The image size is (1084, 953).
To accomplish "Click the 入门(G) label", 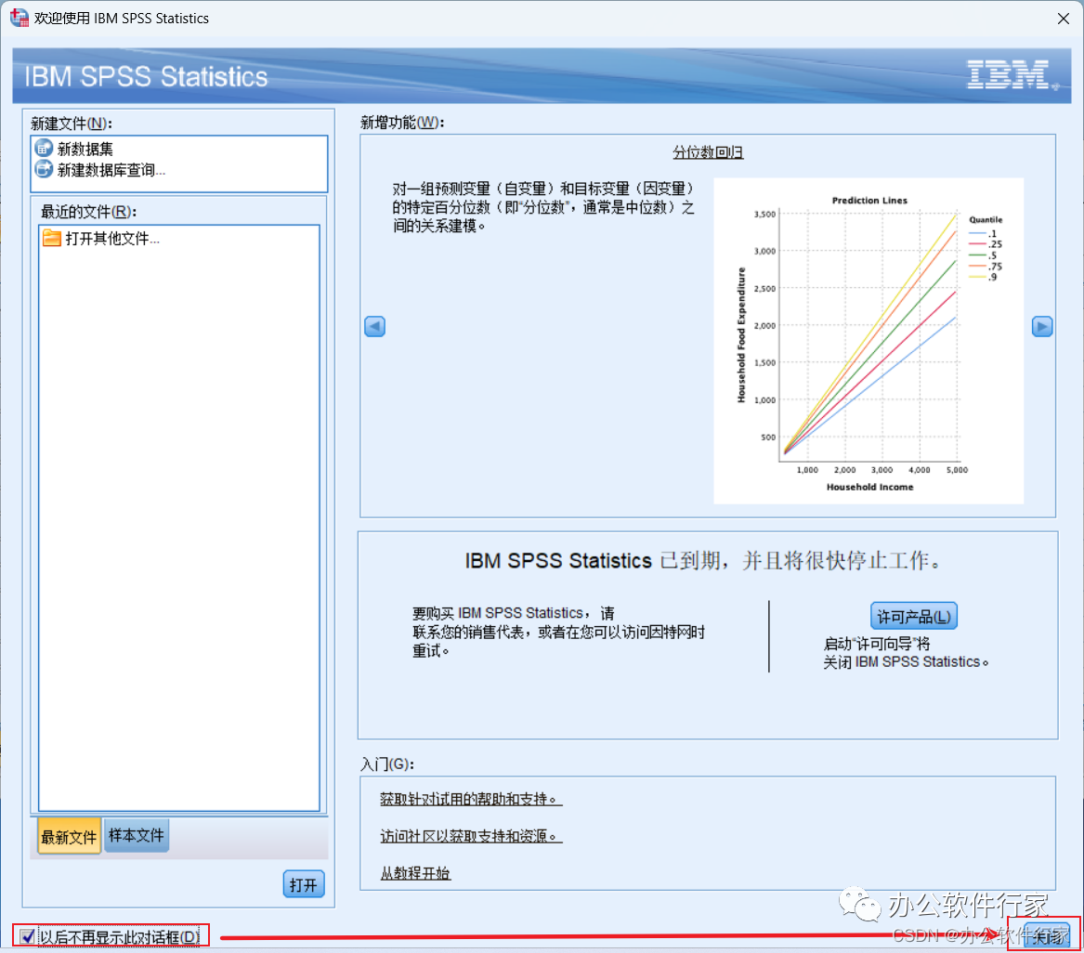I will [387, 764].
